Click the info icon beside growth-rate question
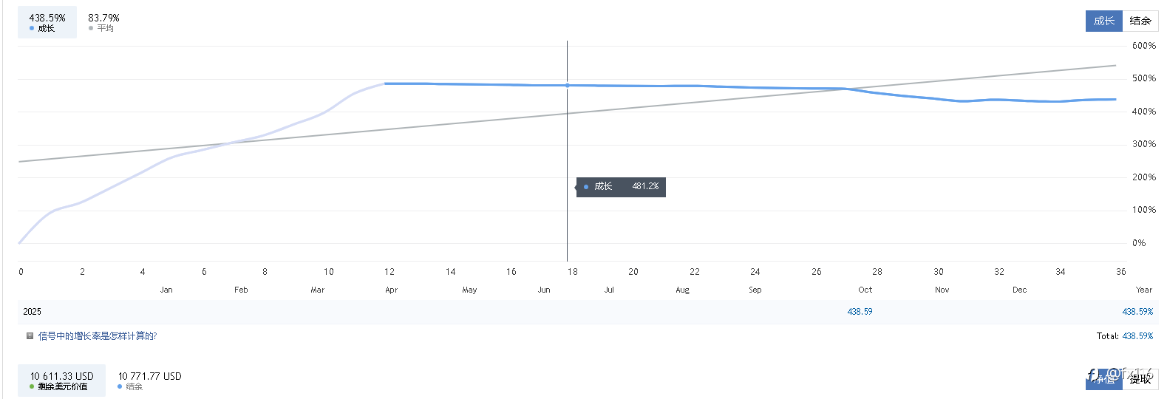 coord(30,336)
